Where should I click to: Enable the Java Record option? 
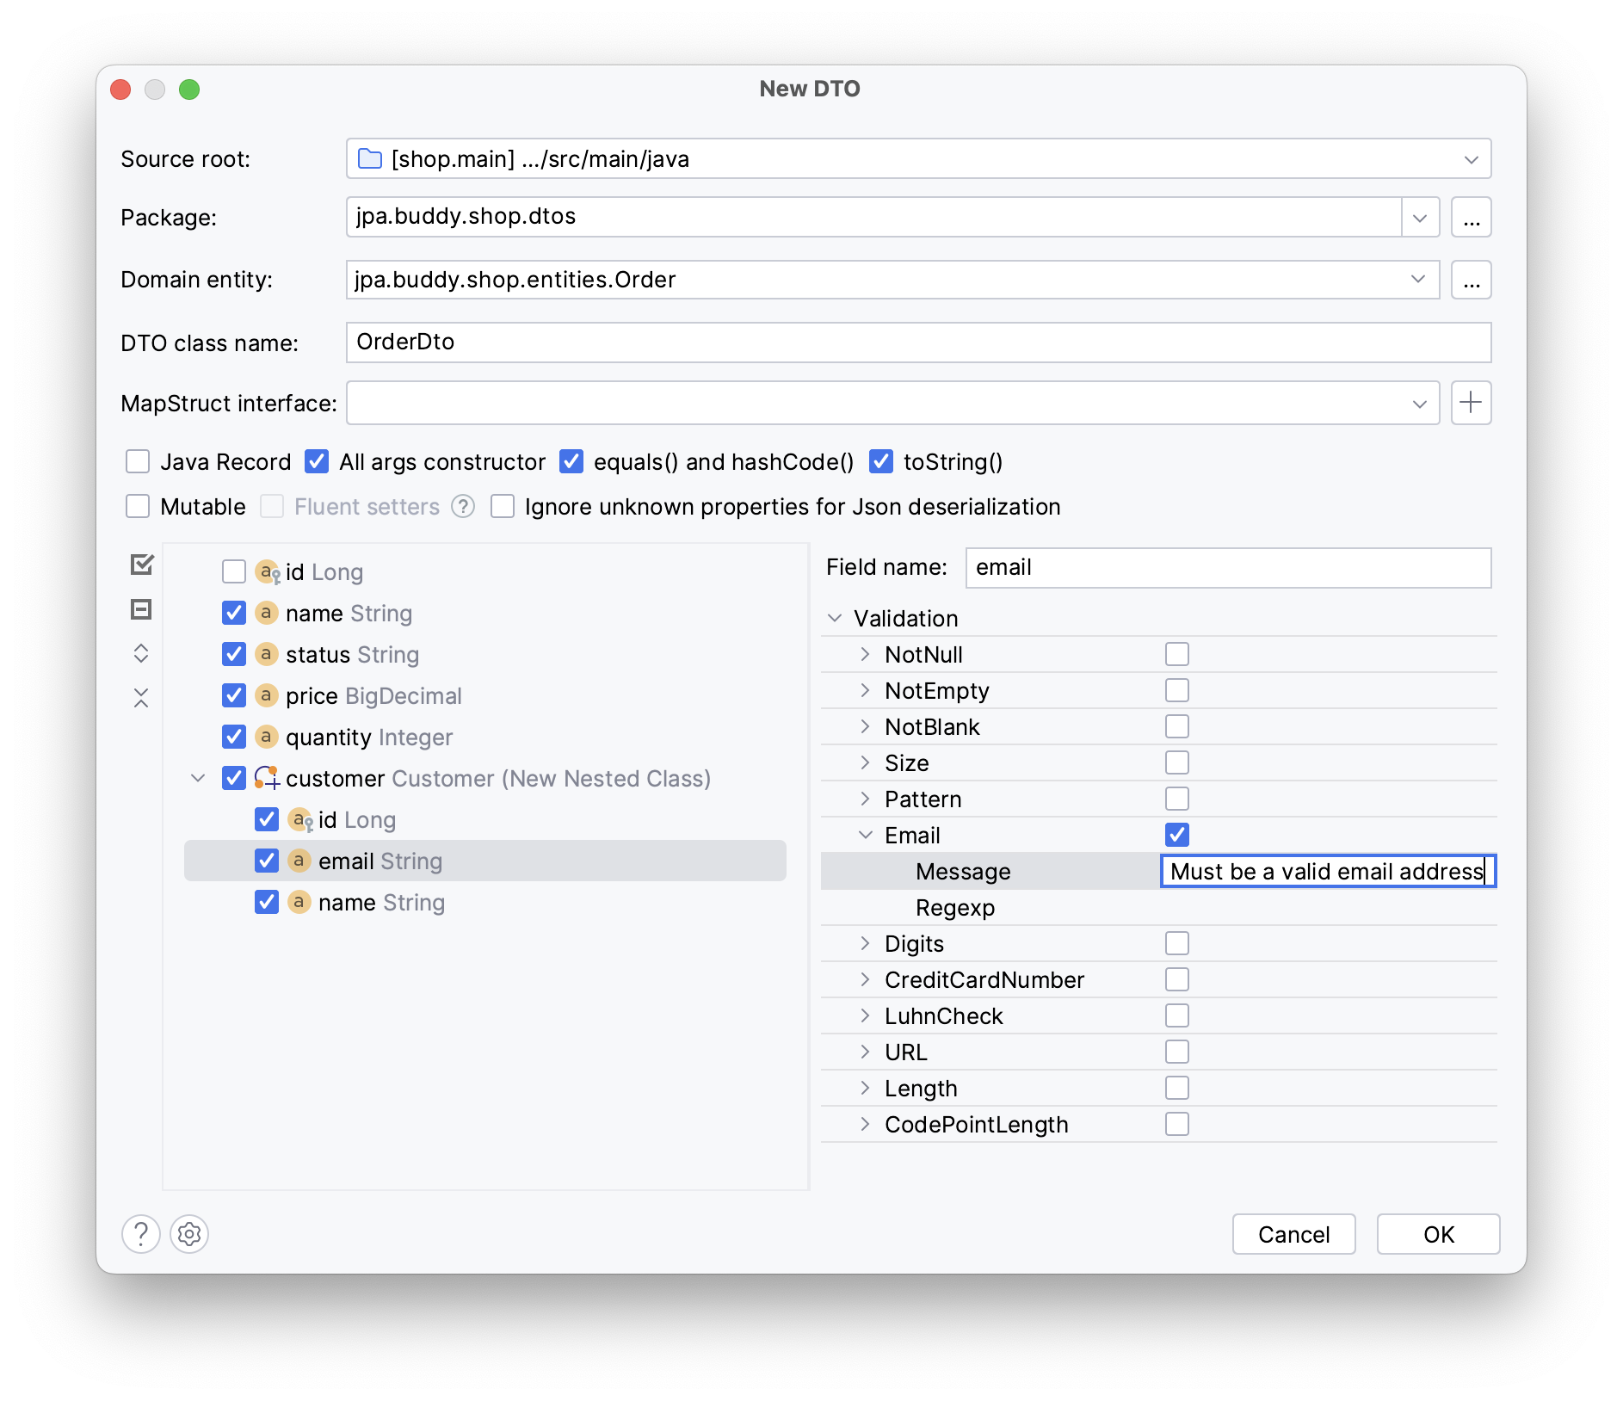[x=138, y=462]
